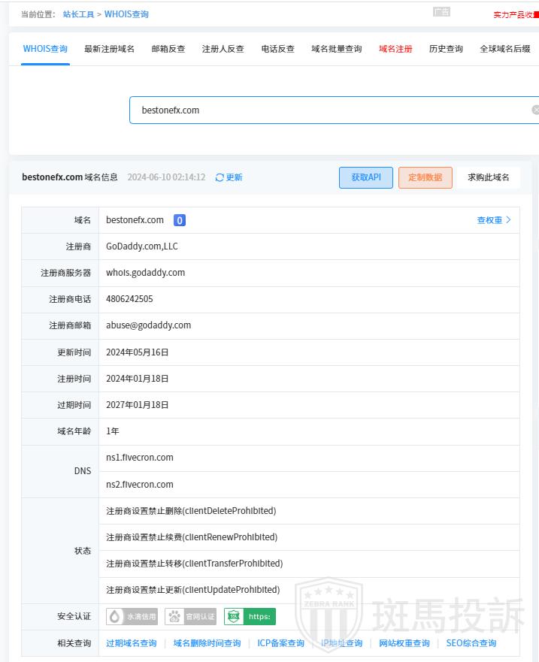Click the blue weight badge 0
This screenshot has width=539, height=662.
pyautogui.click(x=180, y=220)
